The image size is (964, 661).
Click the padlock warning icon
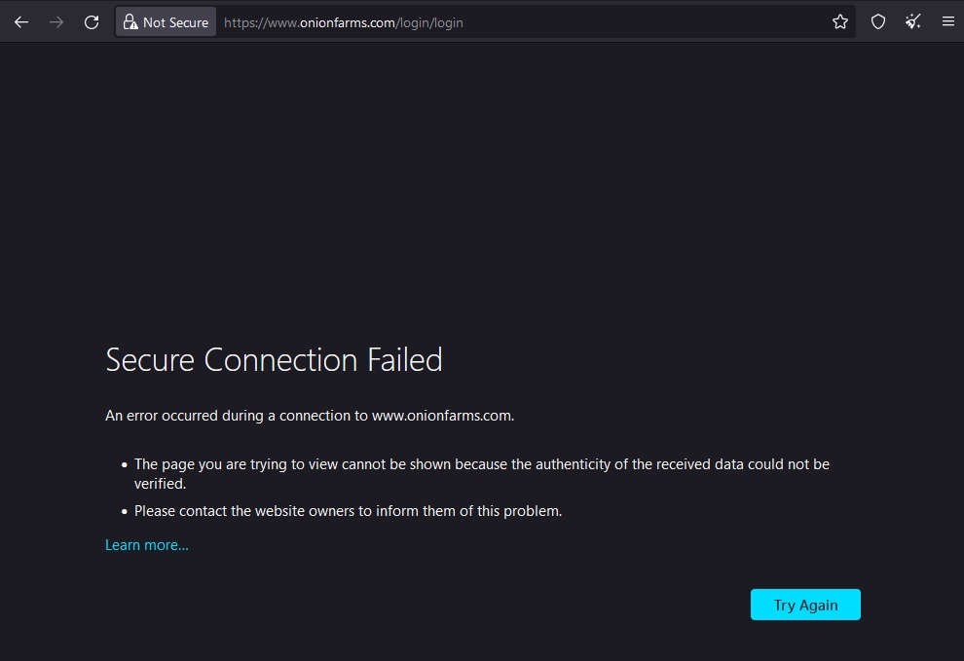pyautogui.click(x=130, y=21)
